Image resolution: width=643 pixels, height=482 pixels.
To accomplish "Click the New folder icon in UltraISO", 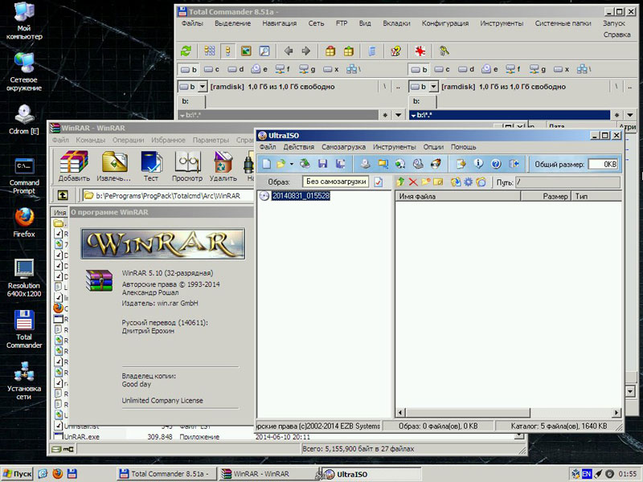I will [x=426, y=182].
